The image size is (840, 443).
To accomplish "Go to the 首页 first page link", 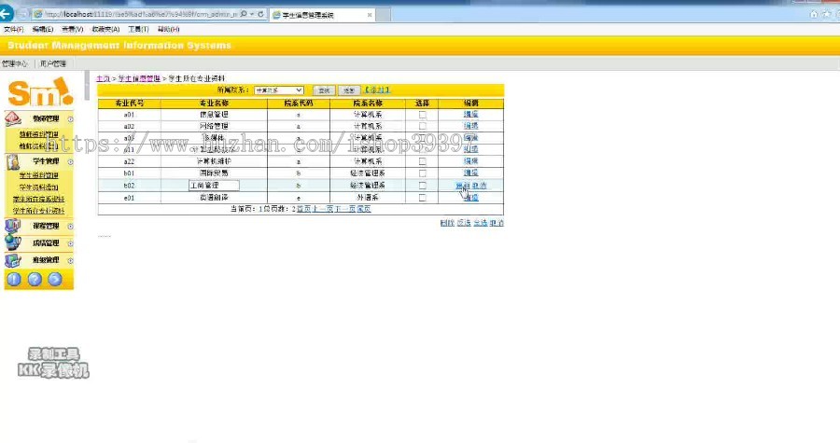I will (303, 209).
